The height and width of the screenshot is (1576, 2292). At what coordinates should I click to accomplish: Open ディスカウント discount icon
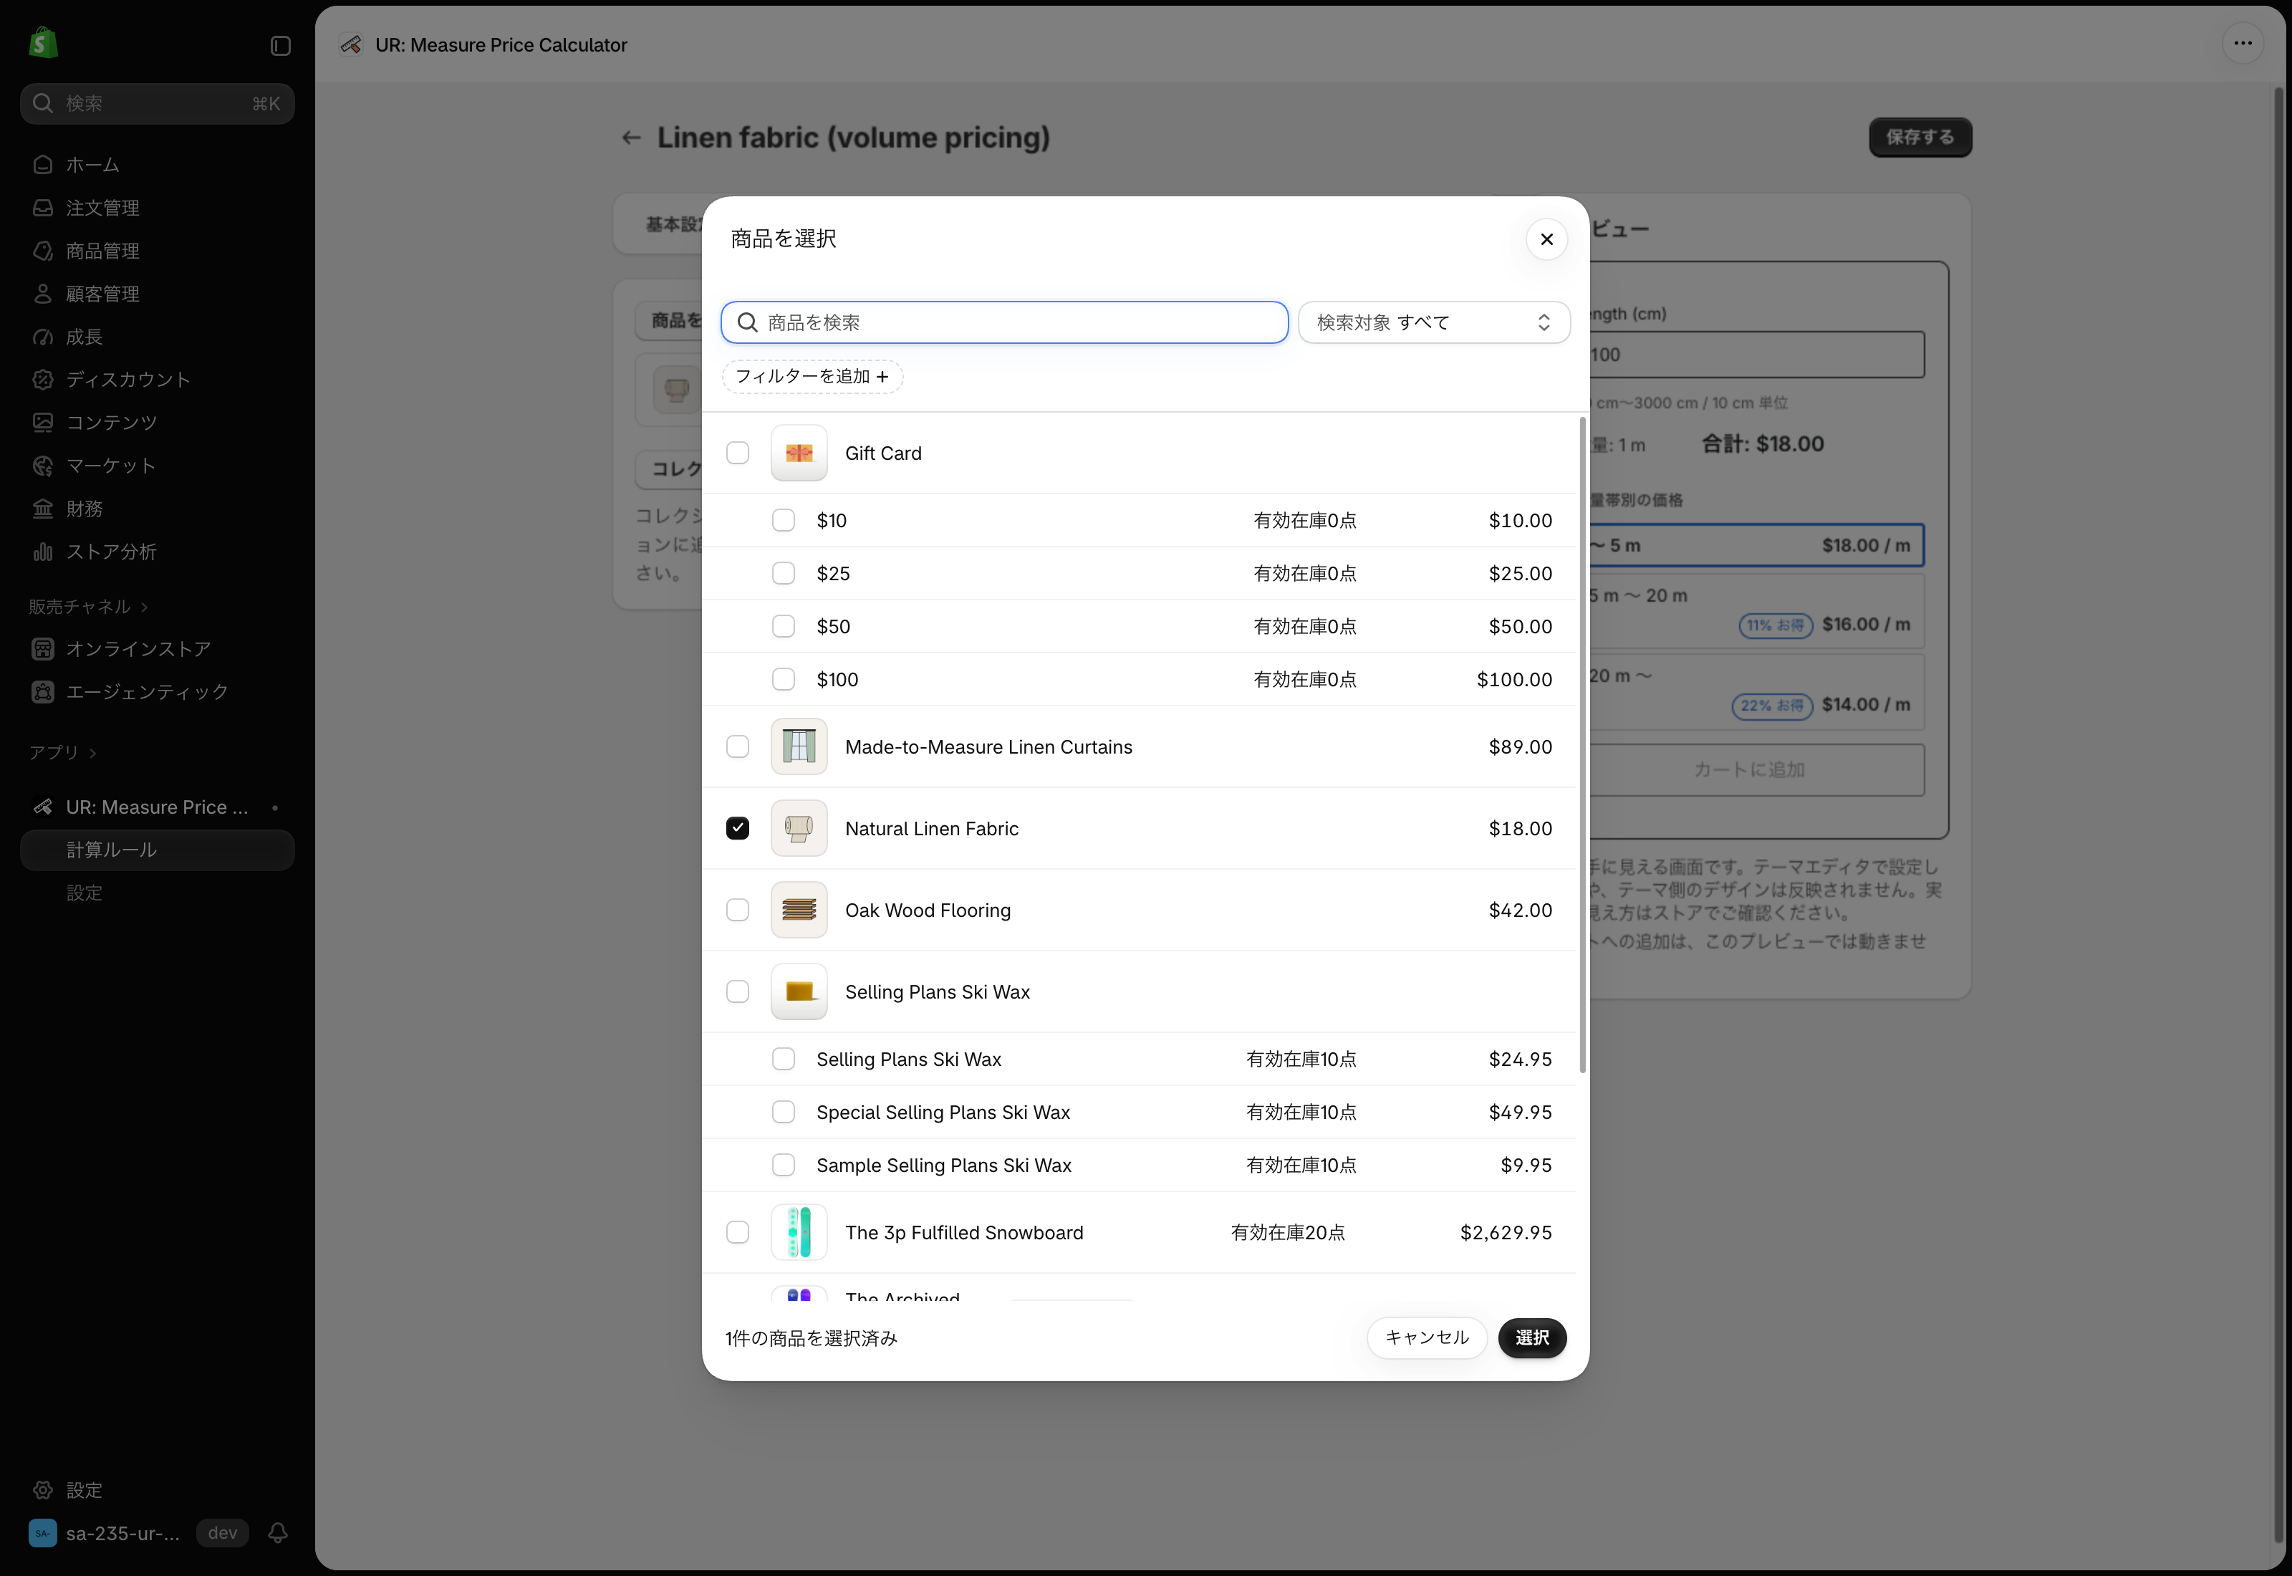(42, 379)
